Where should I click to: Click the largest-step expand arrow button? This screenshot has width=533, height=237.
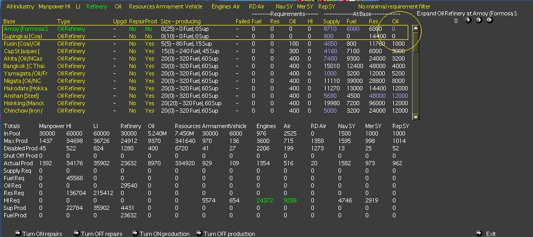click(489, 20)
